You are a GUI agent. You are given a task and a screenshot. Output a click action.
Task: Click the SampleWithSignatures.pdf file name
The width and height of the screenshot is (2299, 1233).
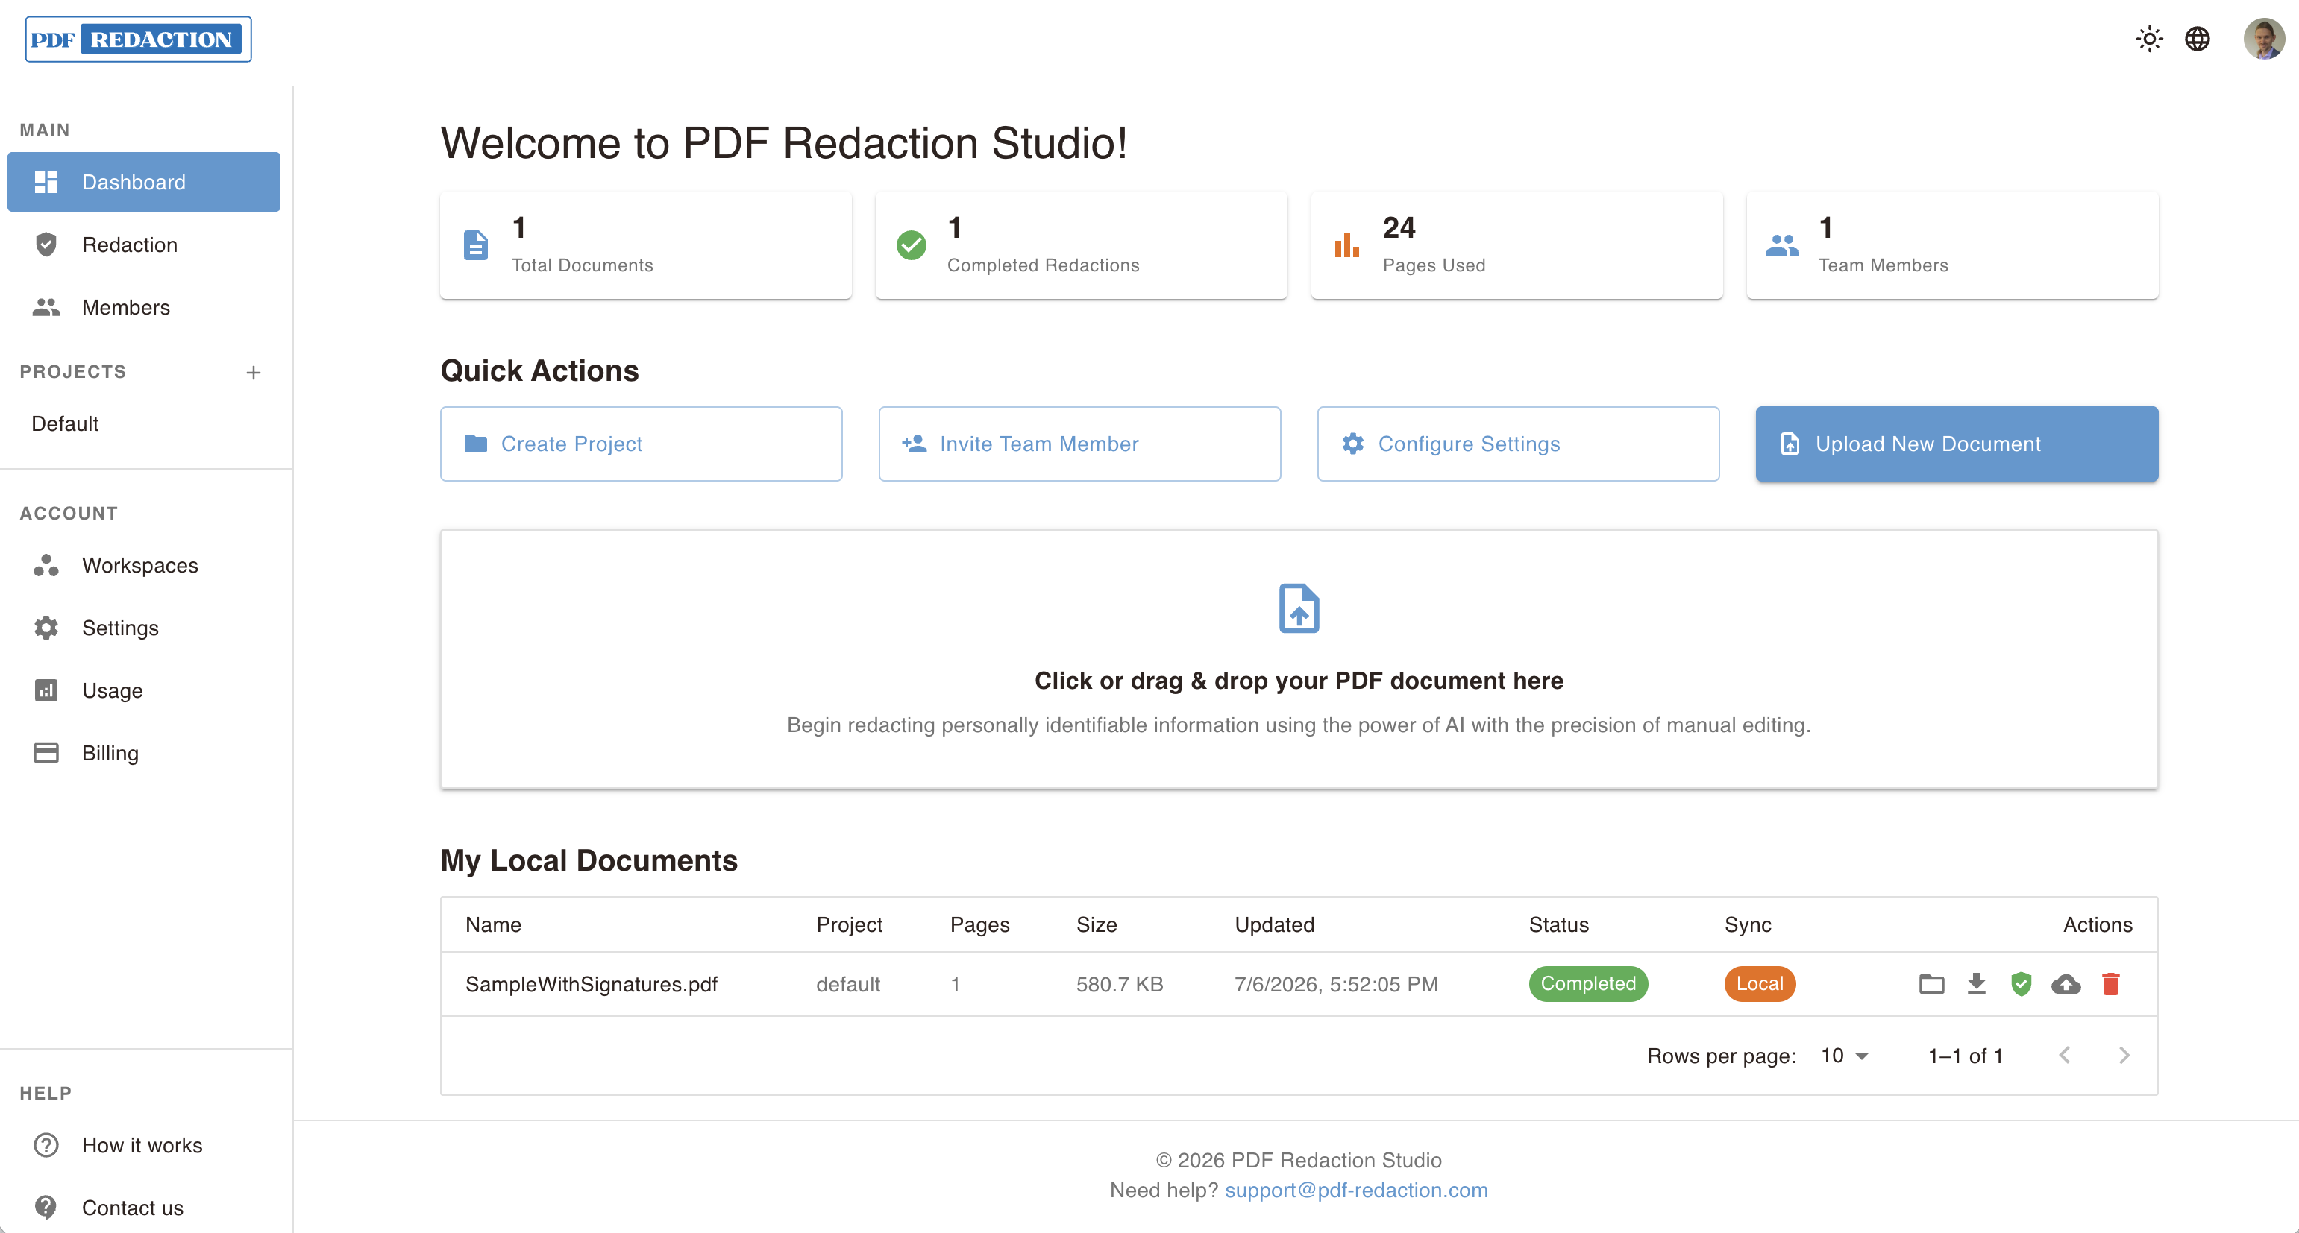tap(592, 984)
